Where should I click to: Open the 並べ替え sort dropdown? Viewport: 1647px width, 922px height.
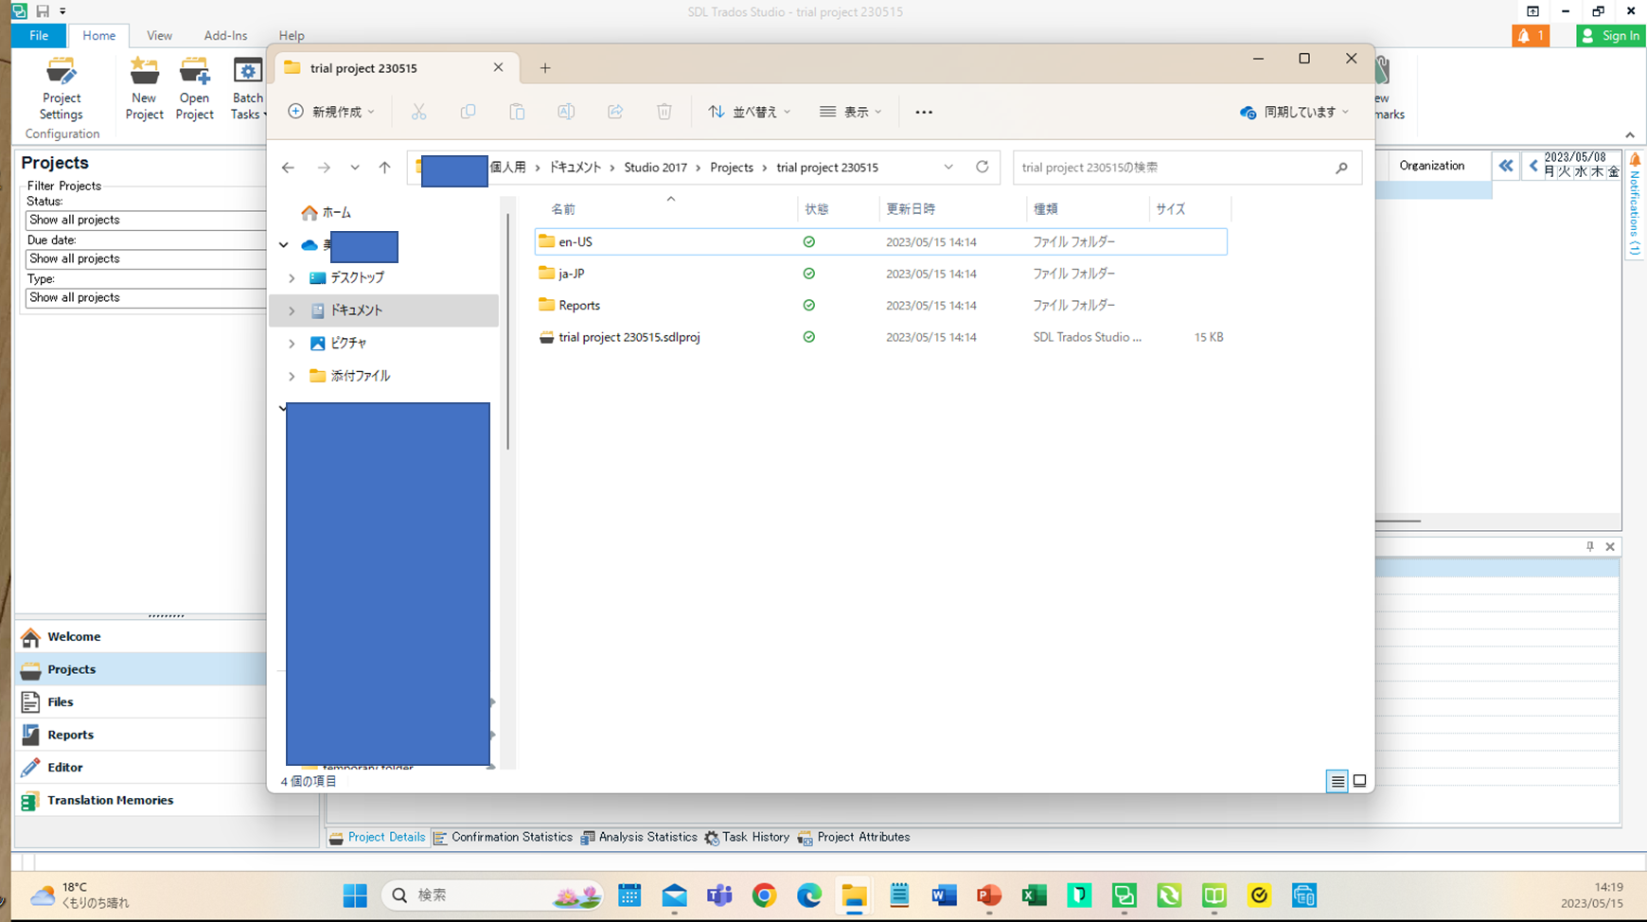click(749, 112)
